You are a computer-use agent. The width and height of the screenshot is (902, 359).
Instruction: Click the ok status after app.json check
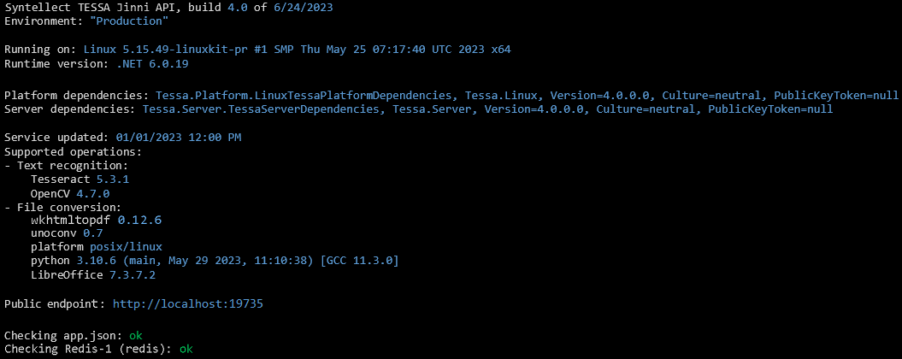click(135, 335)
